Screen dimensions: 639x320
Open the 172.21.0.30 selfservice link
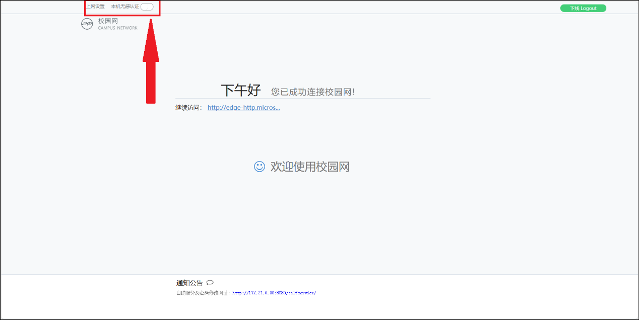click(x=274, y=292)
